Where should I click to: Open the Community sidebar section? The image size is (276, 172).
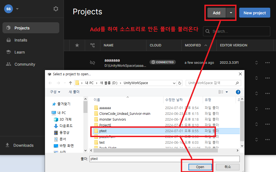click(25, 64)
